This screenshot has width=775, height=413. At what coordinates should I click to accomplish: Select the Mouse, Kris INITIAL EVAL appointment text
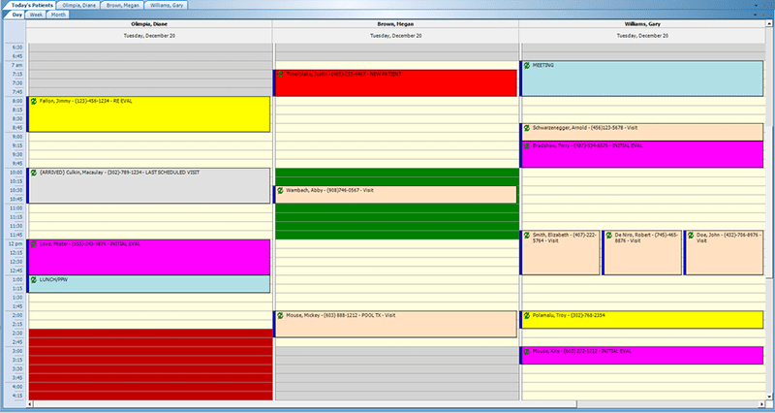coord(582,351)
